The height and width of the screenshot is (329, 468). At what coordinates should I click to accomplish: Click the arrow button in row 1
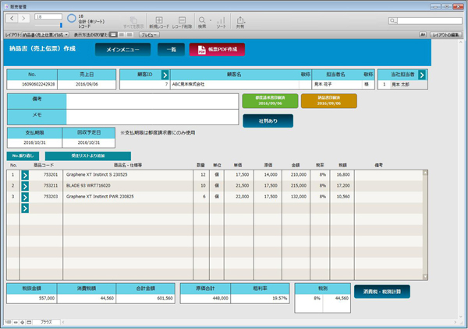(x=25, y=175)
